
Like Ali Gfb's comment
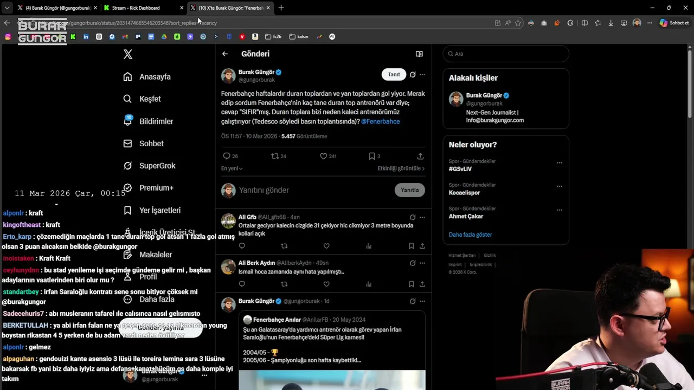tap(326, 246)
